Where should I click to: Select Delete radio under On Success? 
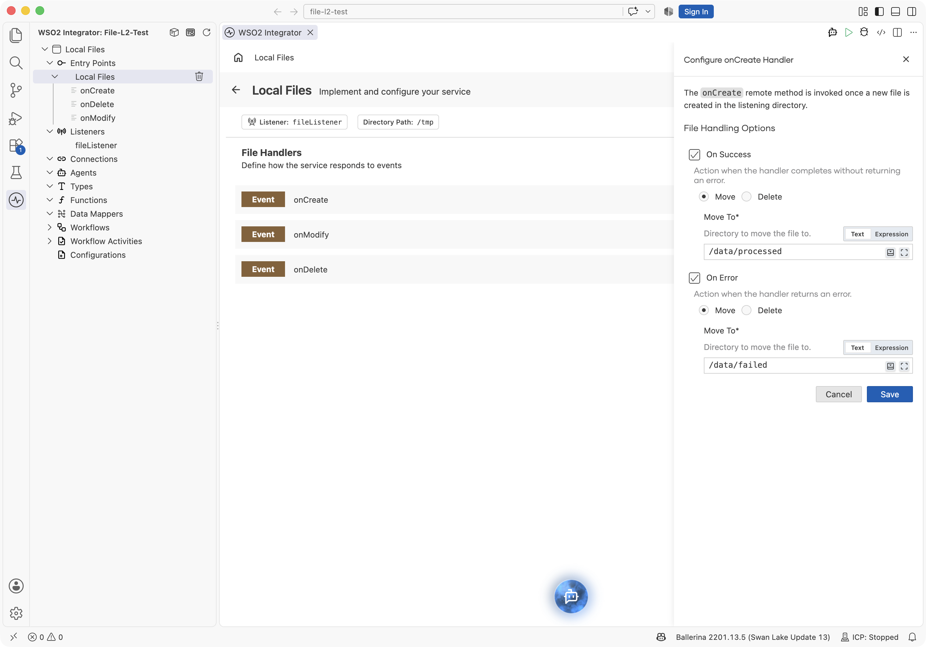746,196
